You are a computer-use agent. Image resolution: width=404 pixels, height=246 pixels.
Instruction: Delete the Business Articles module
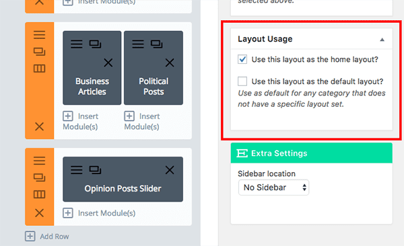click(108, 63)
